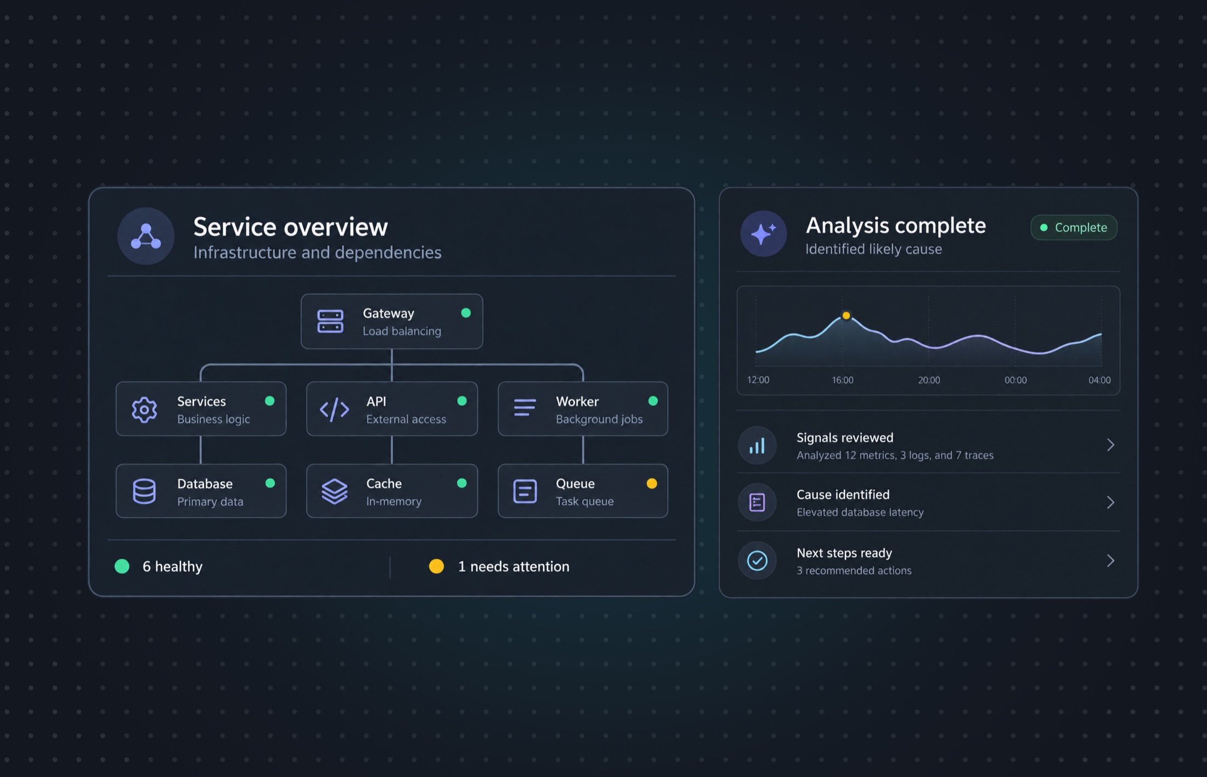
Task: Click the 04:00 chart axis label
Action: tap(1099, 380)
